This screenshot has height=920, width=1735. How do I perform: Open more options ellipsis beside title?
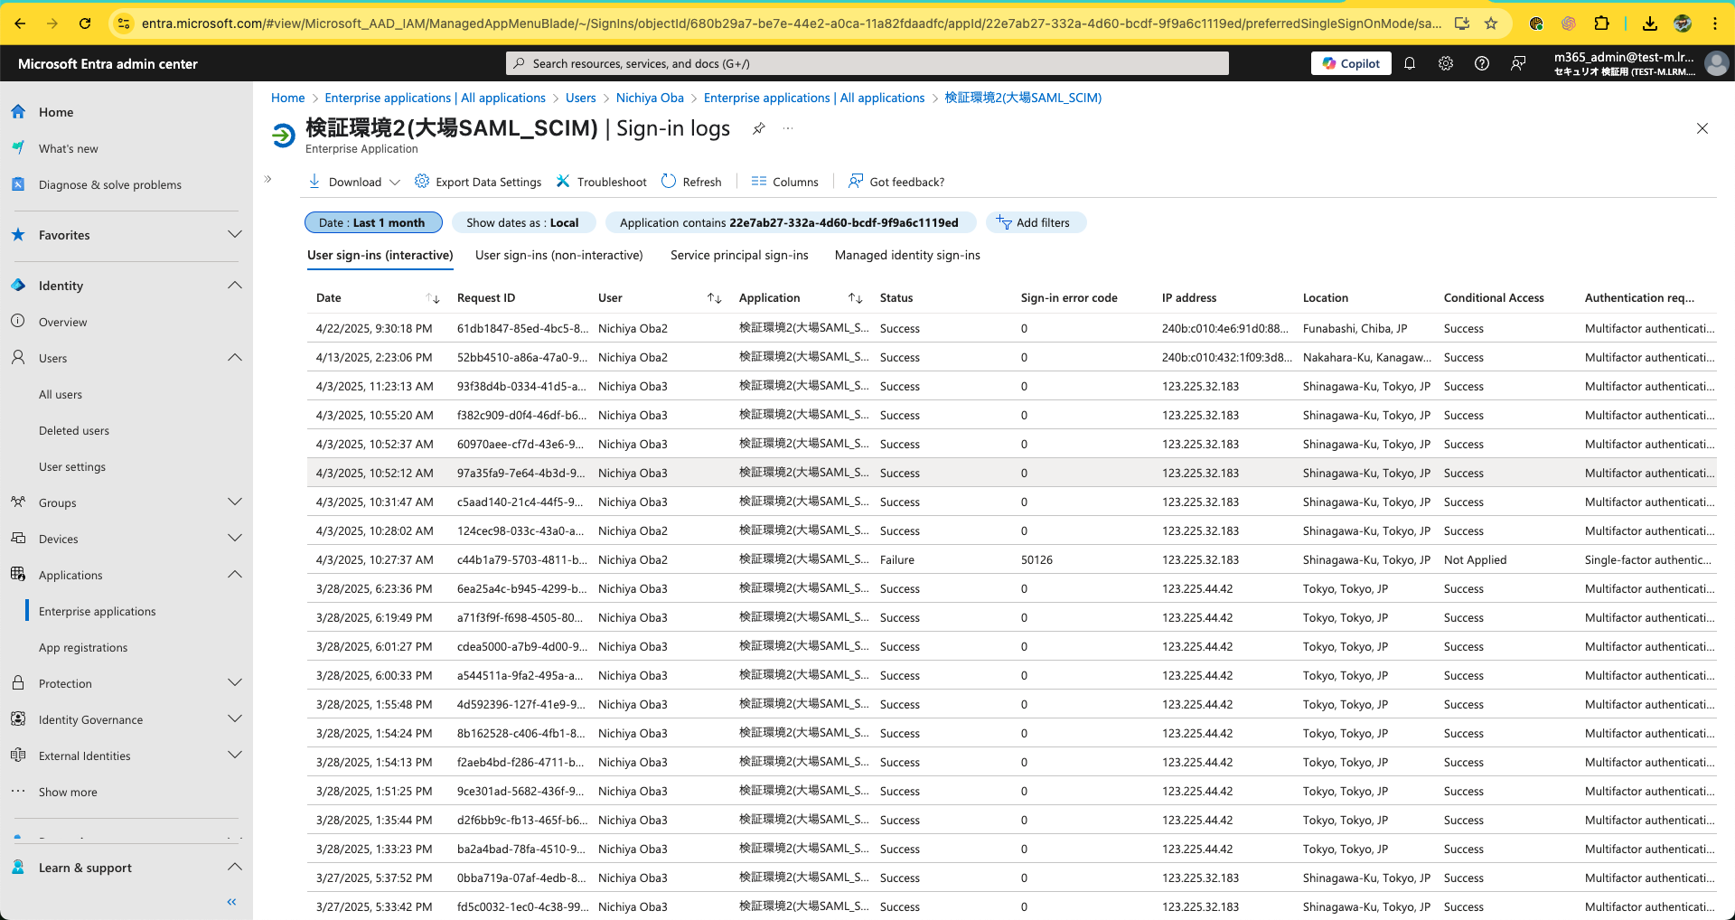click(788, 128)
